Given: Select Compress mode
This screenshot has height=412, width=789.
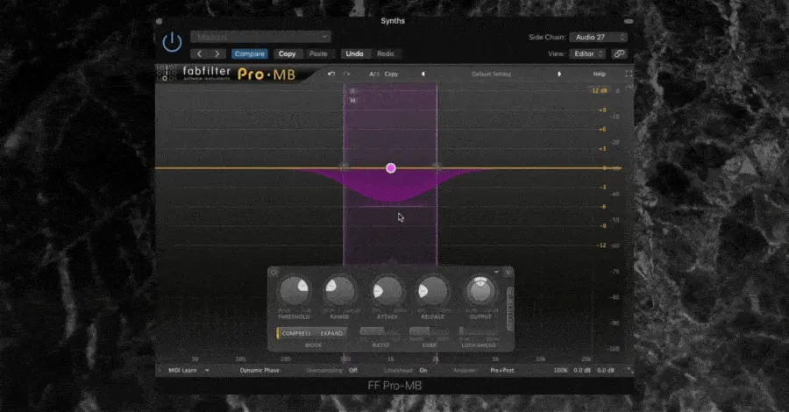Looking at the screenshot, I should pos(296,333).
